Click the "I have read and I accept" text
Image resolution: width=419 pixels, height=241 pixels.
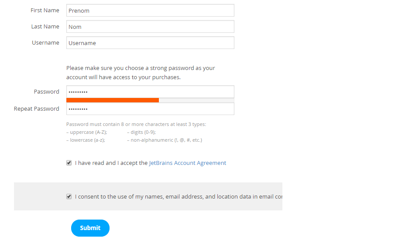coord(111,163)
